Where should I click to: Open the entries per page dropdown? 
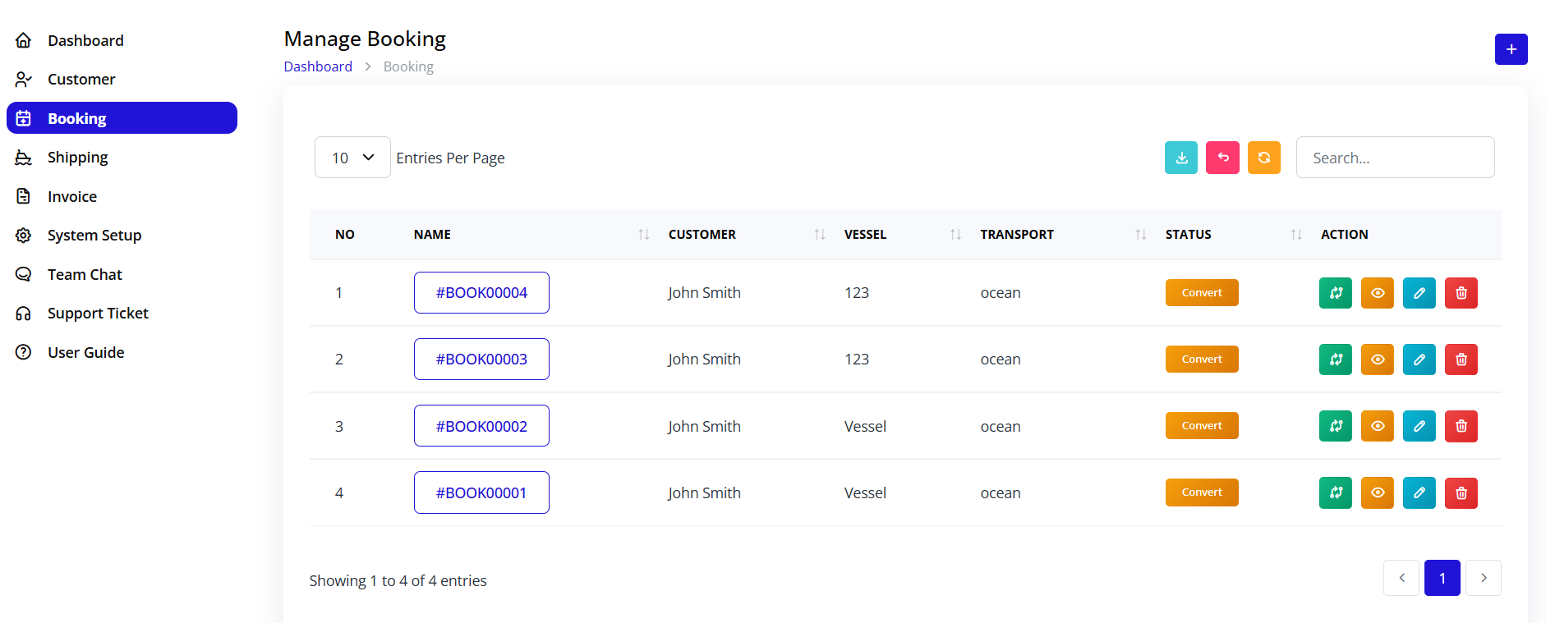pyautogui.click(x=352, y=158)
